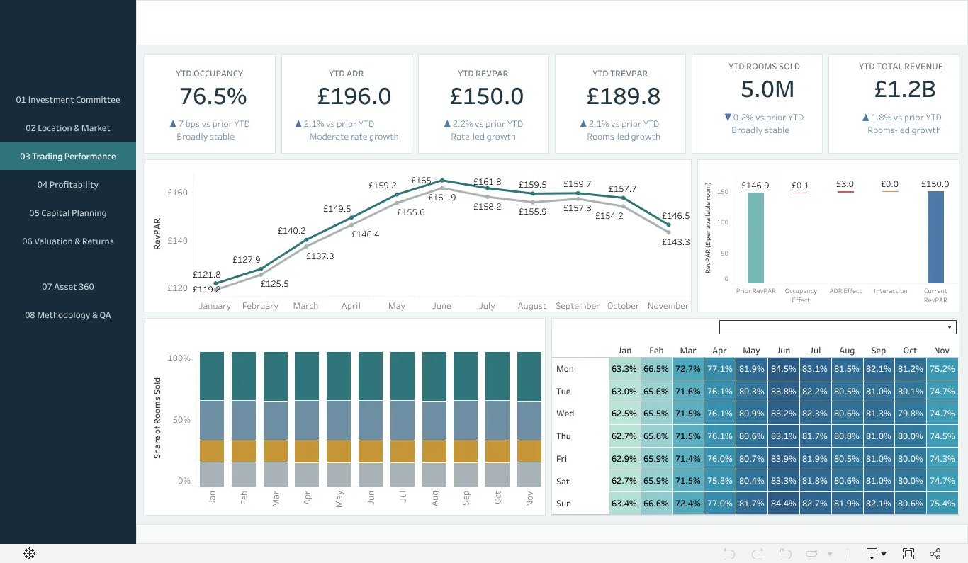Click heatmap cell Mon Jun 84.5%
This screenshot has width=968, height=563.
pos(783,369)
